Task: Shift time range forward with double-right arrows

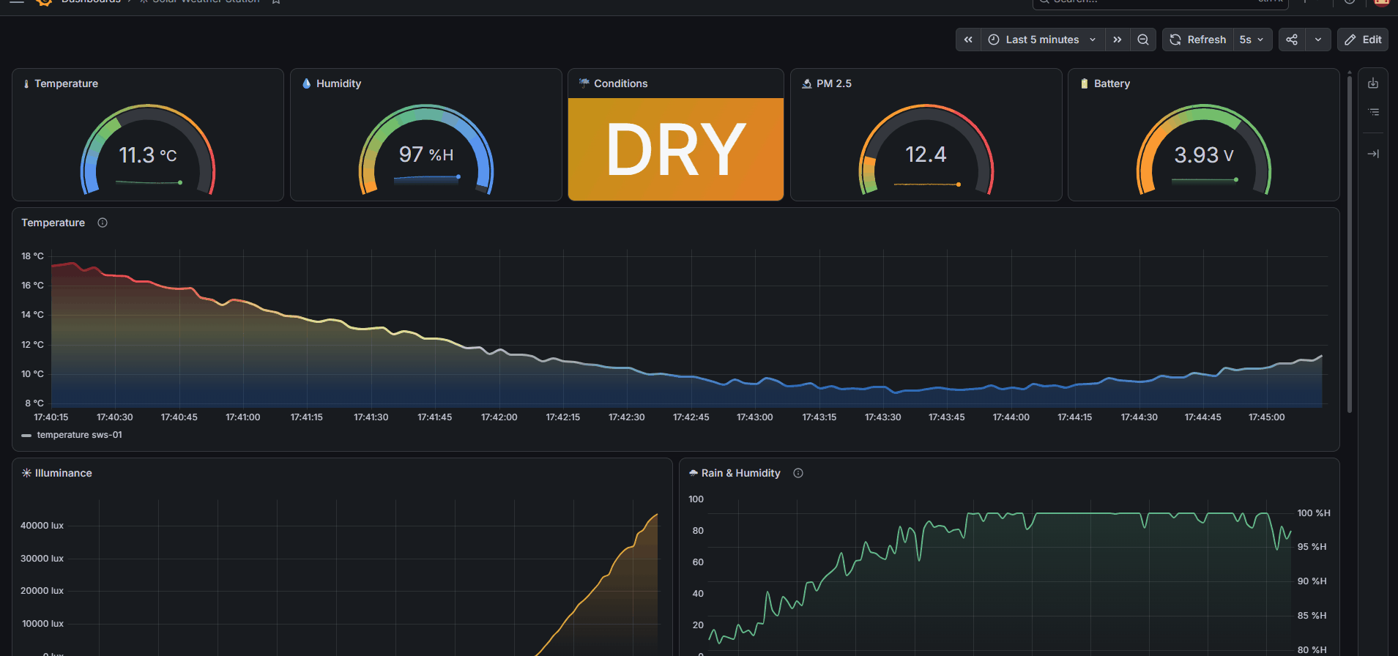Action: pyautogui.click(x=1117, y=40)
